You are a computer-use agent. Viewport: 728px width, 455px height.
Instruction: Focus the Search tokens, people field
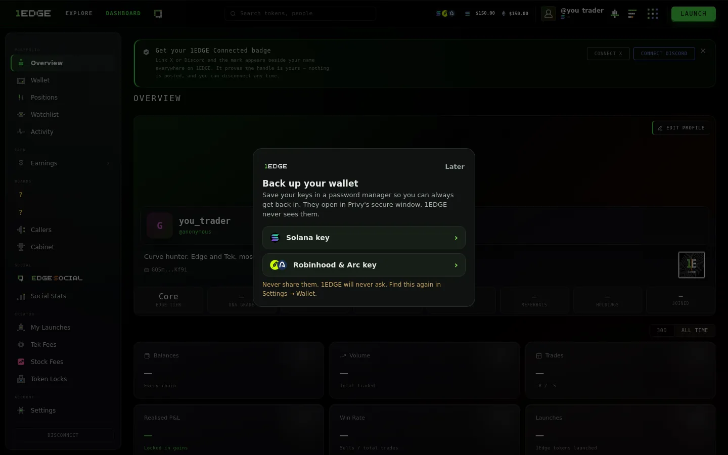300,14
